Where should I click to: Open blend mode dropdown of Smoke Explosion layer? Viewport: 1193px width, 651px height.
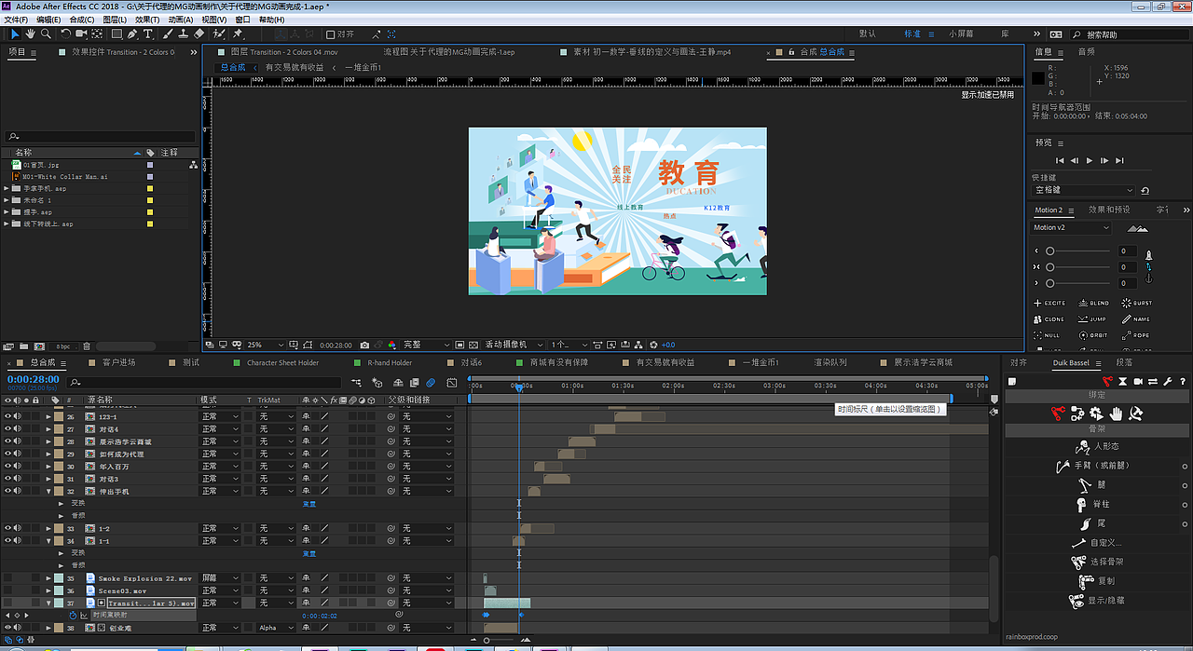click(220, 578)
